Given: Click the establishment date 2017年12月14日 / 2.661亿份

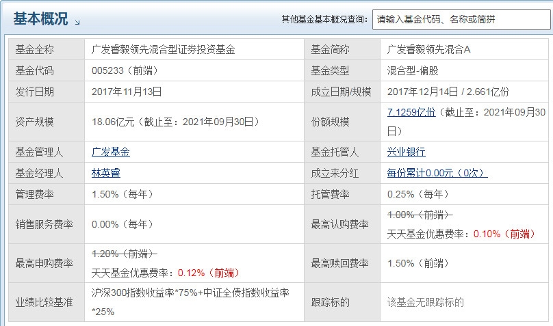Looking at the screenshot, I should tap(448, 92).
